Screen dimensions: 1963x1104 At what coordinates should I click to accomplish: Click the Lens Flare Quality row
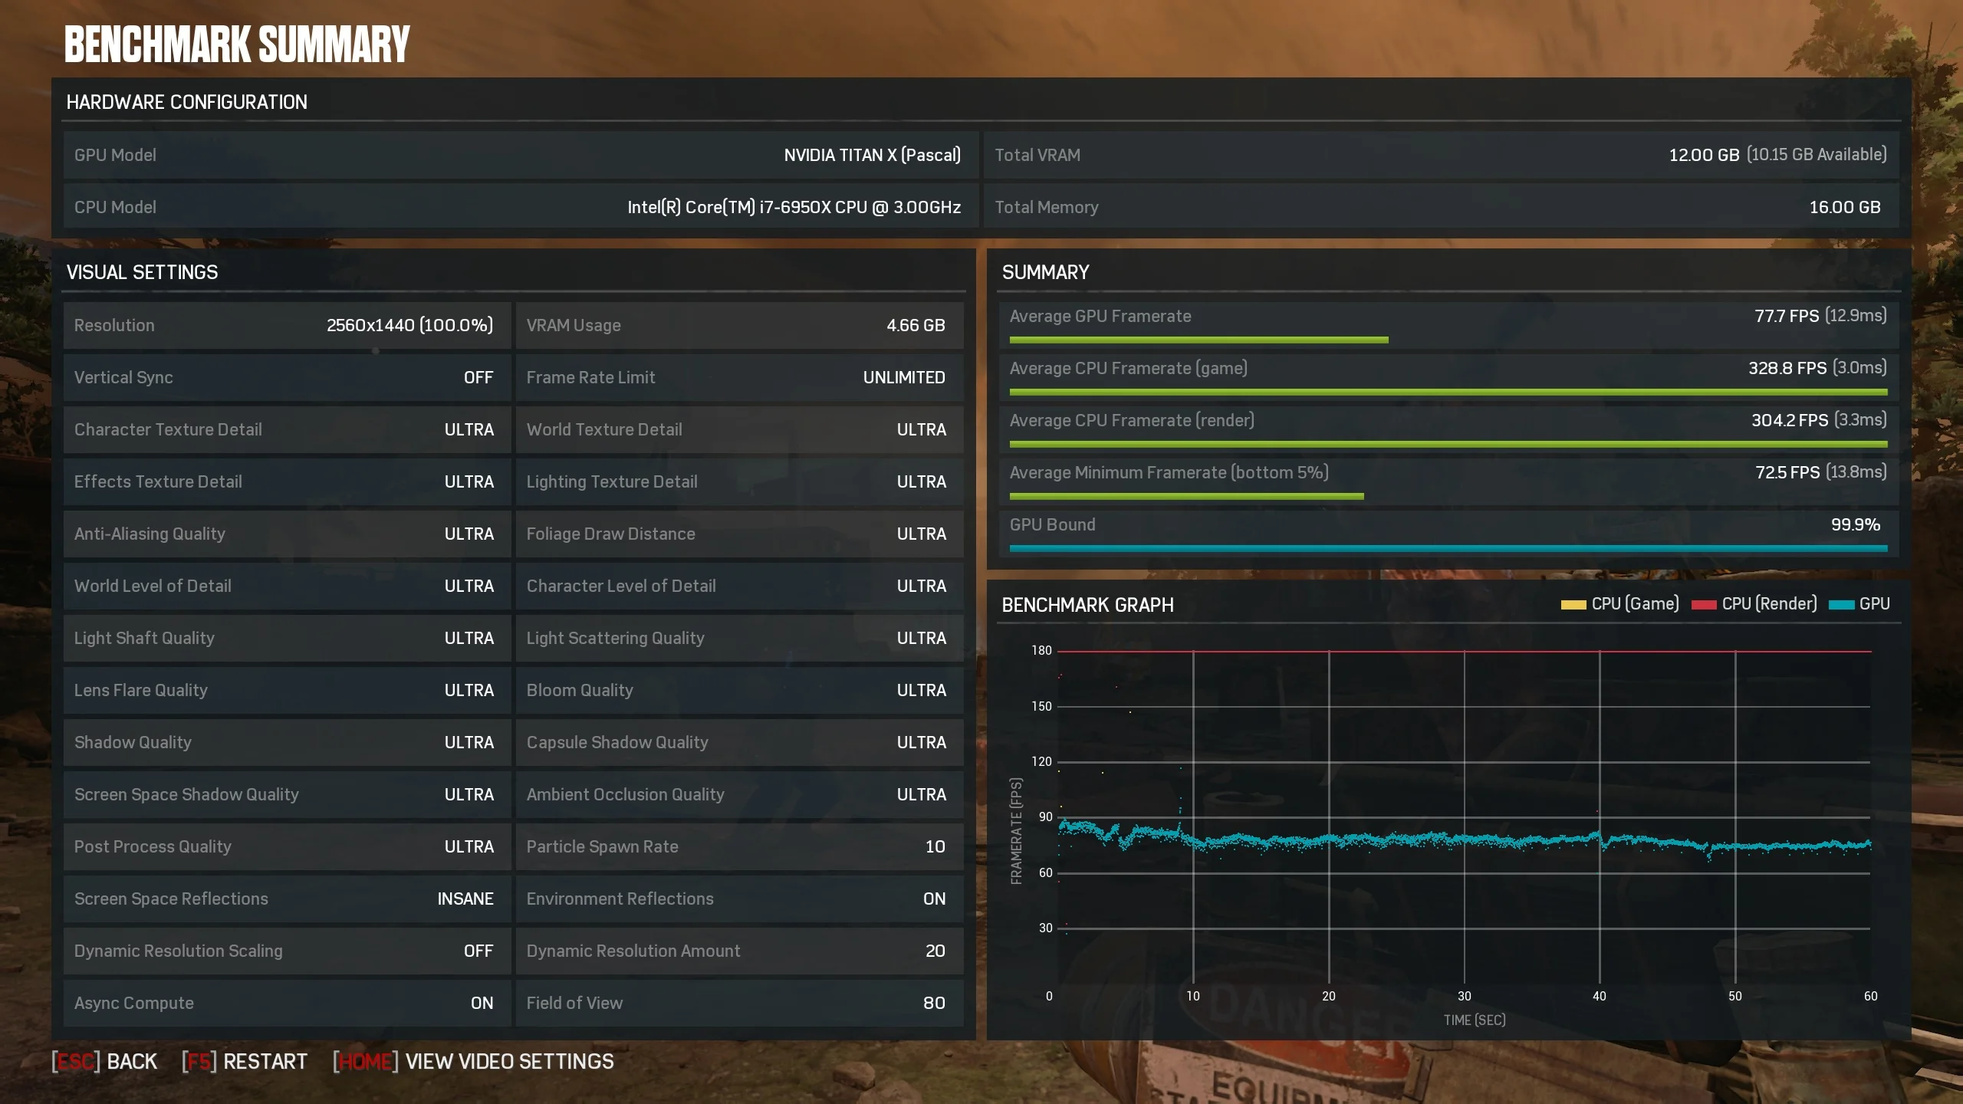coord(287,691)
